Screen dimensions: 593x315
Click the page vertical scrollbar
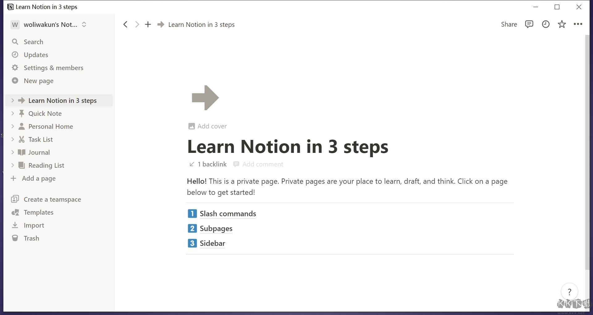pos(587,152)
